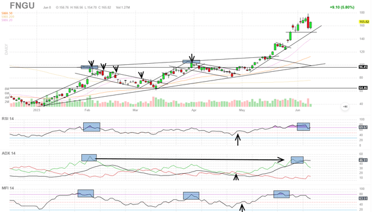Click the 2M volume scale label

click(7, 102)
